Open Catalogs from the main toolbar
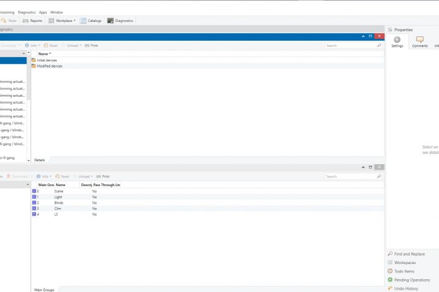 point(91,21)
